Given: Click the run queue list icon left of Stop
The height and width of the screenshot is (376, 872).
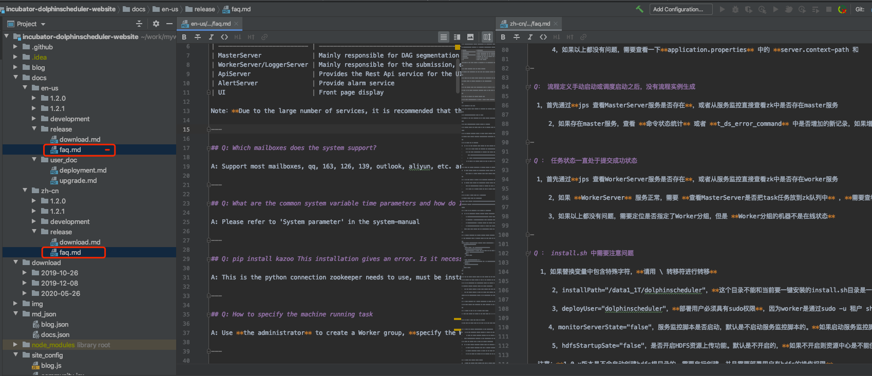Looking at the screenshot, I should tap(816, 9).
